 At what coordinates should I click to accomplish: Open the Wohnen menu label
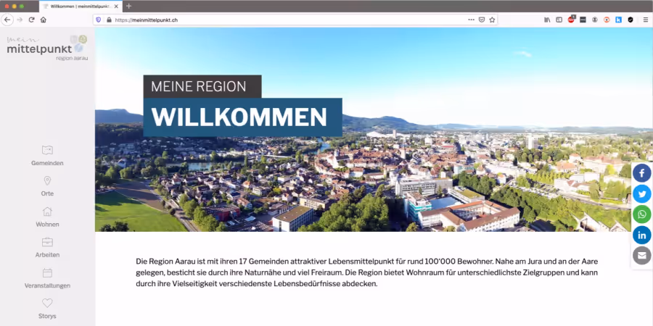[x=47, y=225]
